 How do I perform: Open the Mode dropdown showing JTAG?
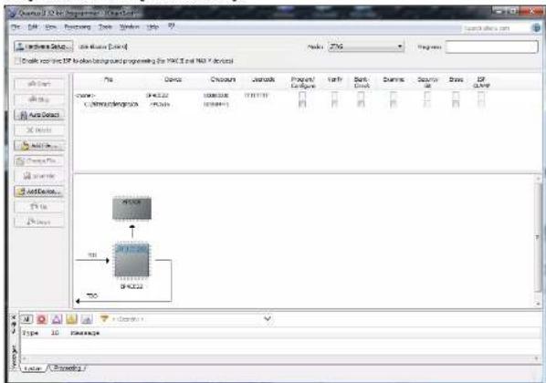pyautogui.click(x=366, y=47)
